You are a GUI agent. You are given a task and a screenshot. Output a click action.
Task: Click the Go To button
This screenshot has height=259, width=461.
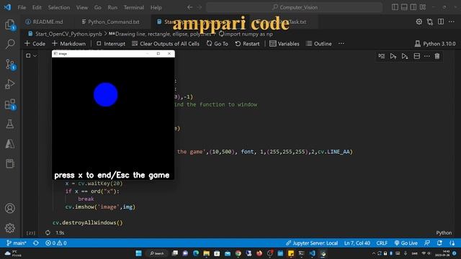(218, 44)
